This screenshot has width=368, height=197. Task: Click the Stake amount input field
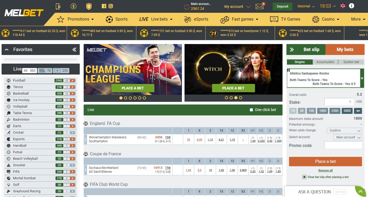click(339, 102)
